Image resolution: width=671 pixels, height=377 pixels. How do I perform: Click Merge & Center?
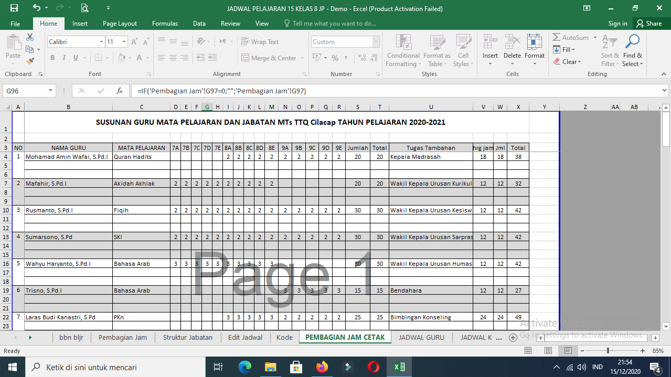tap(269, 58)
